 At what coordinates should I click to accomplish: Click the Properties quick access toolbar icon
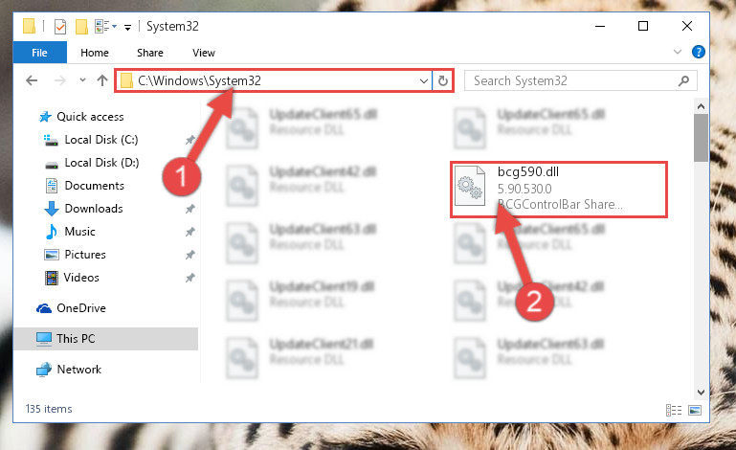click(x=60, y=27)
